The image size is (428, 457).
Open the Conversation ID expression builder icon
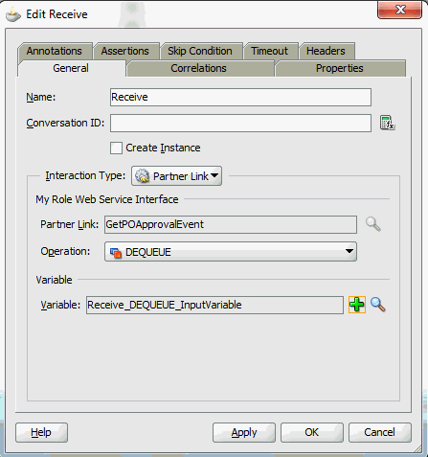coord(388,123)
